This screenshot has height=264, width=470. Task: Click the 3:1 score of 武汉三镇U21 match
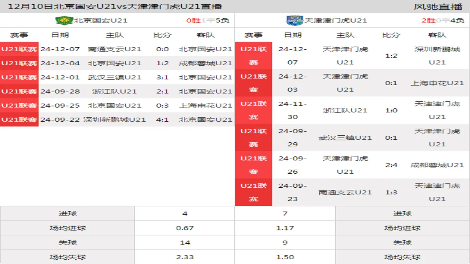[162, 77]
